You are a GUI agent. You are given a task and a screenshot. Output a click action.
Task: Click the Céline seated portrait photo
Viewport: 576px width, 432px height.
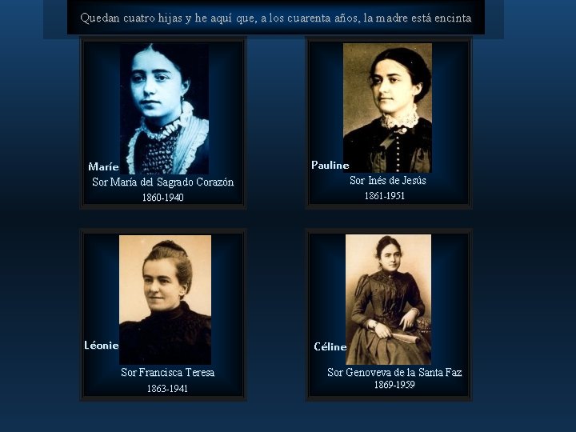click(388, 299)
